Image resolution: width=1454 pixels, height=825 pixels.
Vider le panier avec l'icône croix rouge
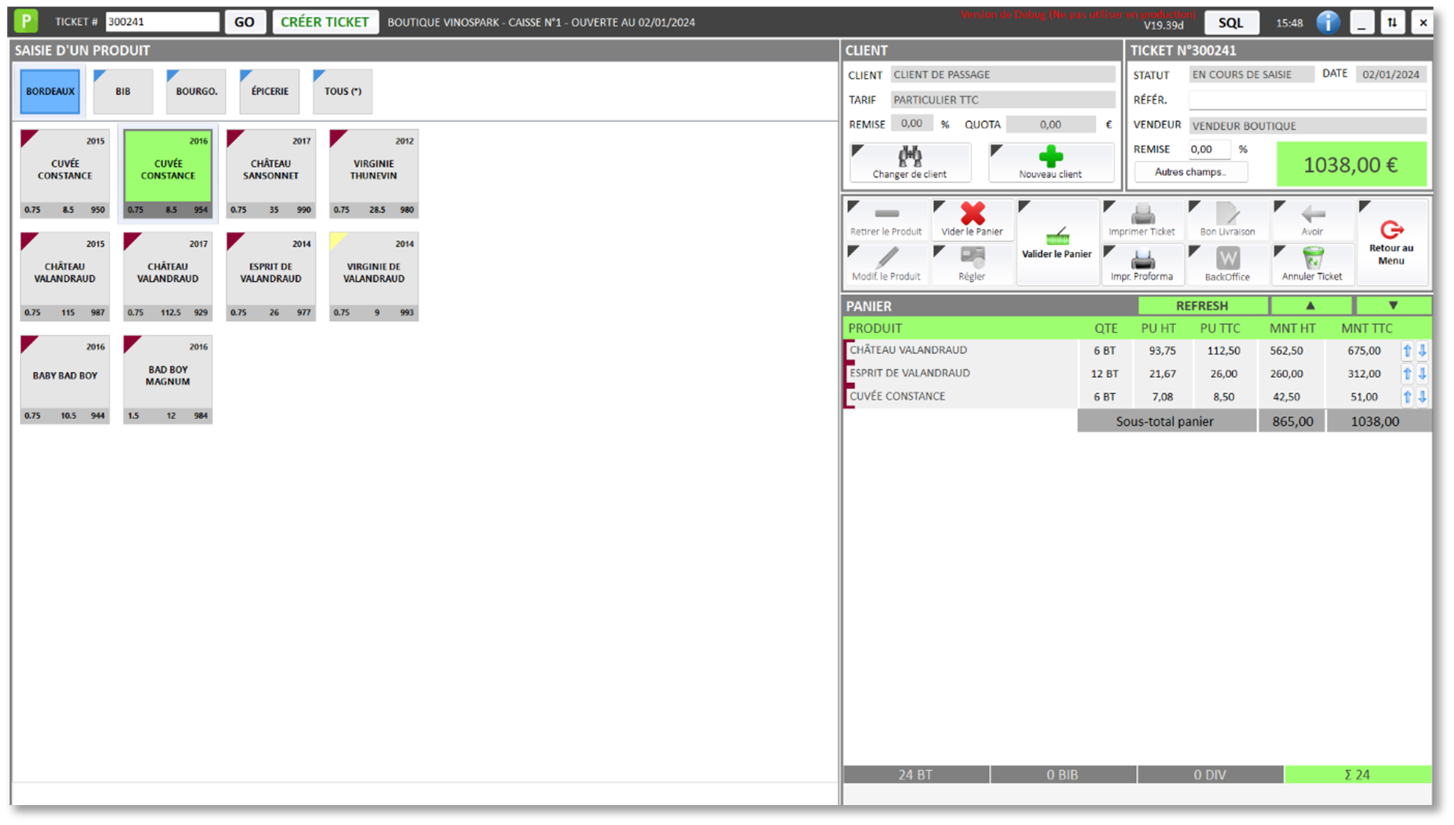click(972, 219)
